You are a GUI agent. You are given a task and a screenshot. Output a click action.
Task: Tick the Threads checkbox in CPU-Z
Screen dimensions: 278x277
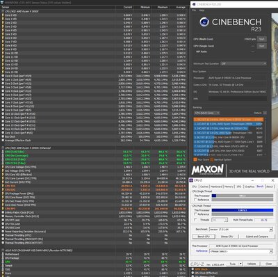196,220
